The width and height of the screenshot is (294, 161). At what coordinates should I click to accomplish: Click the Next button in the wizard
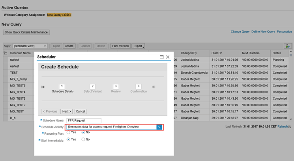67,112
